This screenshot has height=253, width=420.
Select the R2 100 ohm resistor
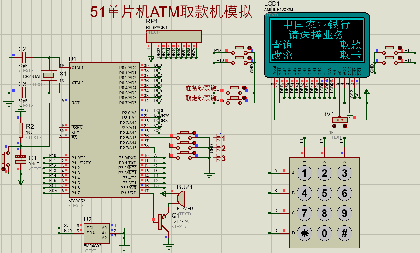point(21,130)
